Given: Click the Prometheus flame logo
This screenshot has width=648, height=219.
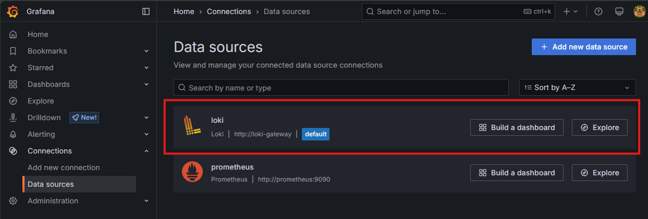Looking at the screenshot, I should point(192,173).
